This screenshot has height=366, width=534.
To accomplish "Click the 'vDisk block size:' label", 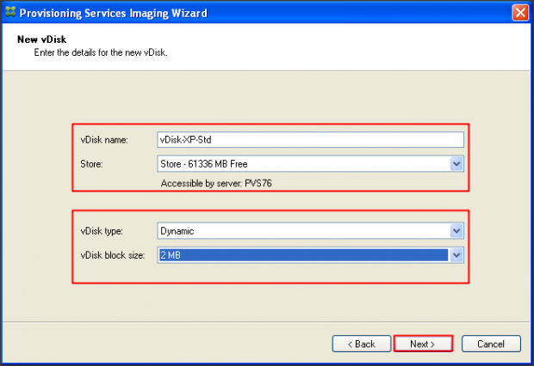I will (x=113, y=255).
